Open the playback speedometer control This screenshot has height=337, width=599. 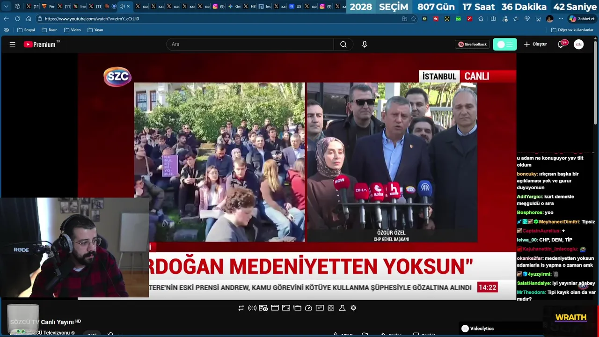[x=308, y=308]
